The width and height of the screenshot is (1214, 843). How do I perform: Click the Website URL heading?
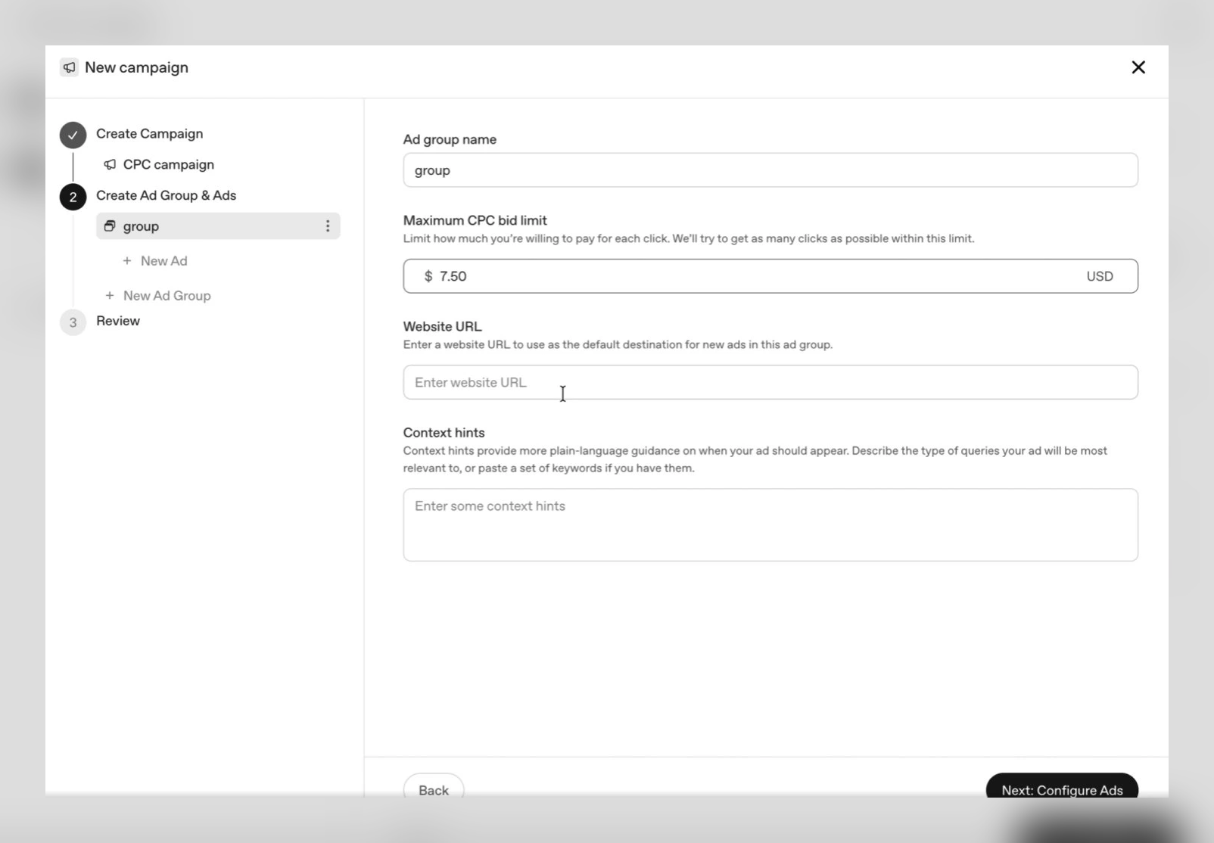443,326
